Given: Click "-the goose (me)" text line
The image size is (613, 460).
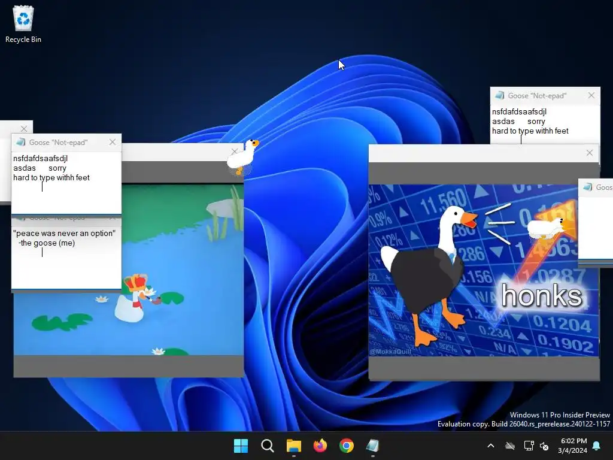Looking at the screenshot, I should [47, 243].
